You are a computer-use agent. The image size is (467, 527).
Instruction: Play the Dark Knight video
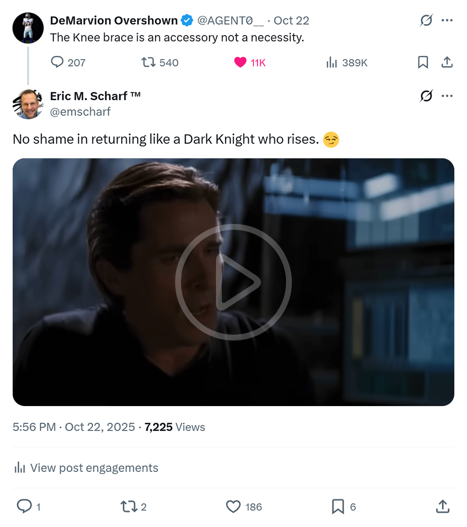click(233, 282)
